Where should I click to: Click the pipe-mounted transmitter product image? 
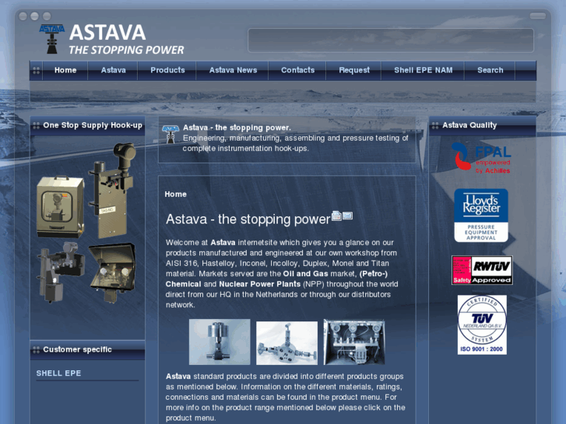[x=60, y=272]
